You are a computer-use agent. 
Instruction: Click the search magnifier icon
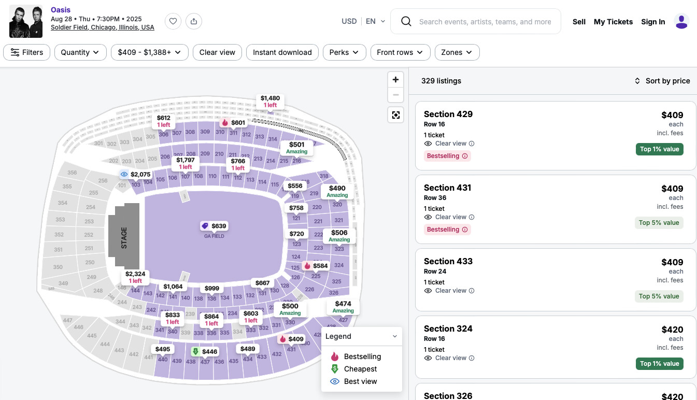pos(406,21)
